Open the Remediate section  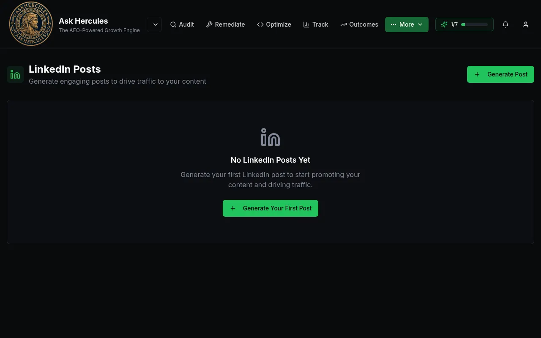(x=225, y=25)
